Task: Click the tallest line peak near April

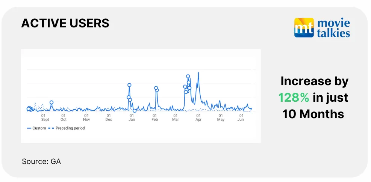Action: point(198,73)
